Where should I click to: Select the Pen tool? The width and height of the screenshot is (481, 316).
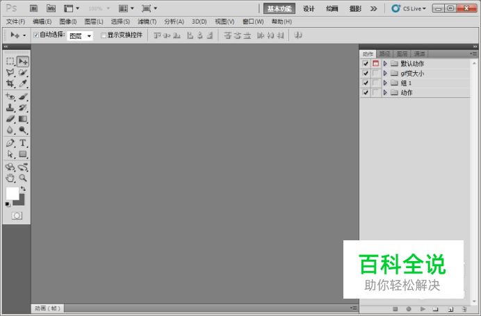tap(10, 143)
